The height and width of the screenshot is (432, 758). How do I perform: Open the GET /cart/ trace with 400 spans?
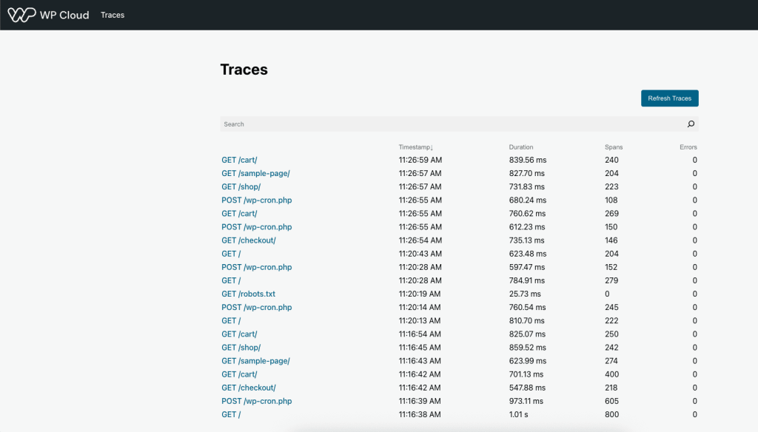(x=239, y=374)
